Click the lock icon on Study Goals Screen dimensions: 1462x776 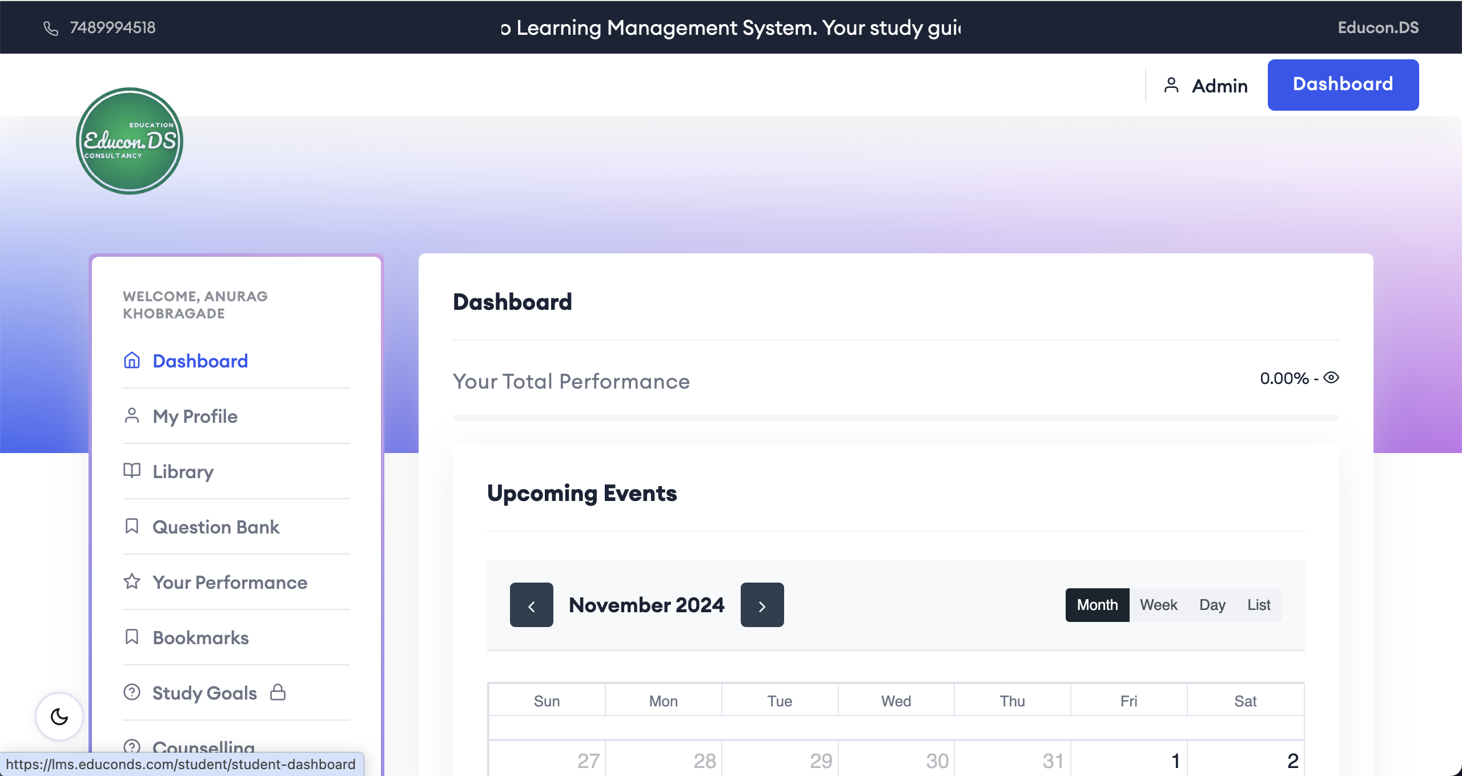(278, 692)
